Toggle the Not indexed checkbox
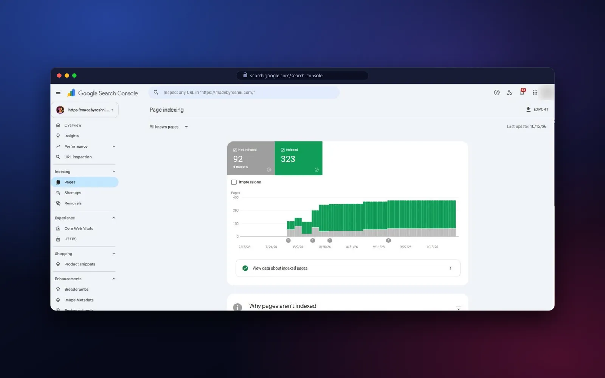Viewport: 605px width, 378px height. [235, 150]
